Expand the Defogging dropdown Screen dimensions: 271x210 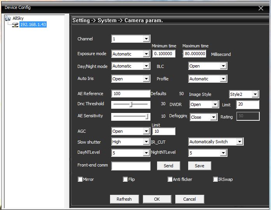pos(204,117)
